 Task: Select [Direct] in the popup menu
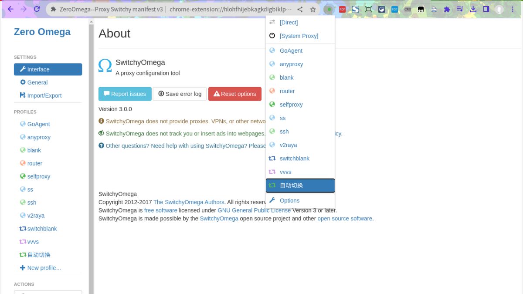tap(300, 22)
